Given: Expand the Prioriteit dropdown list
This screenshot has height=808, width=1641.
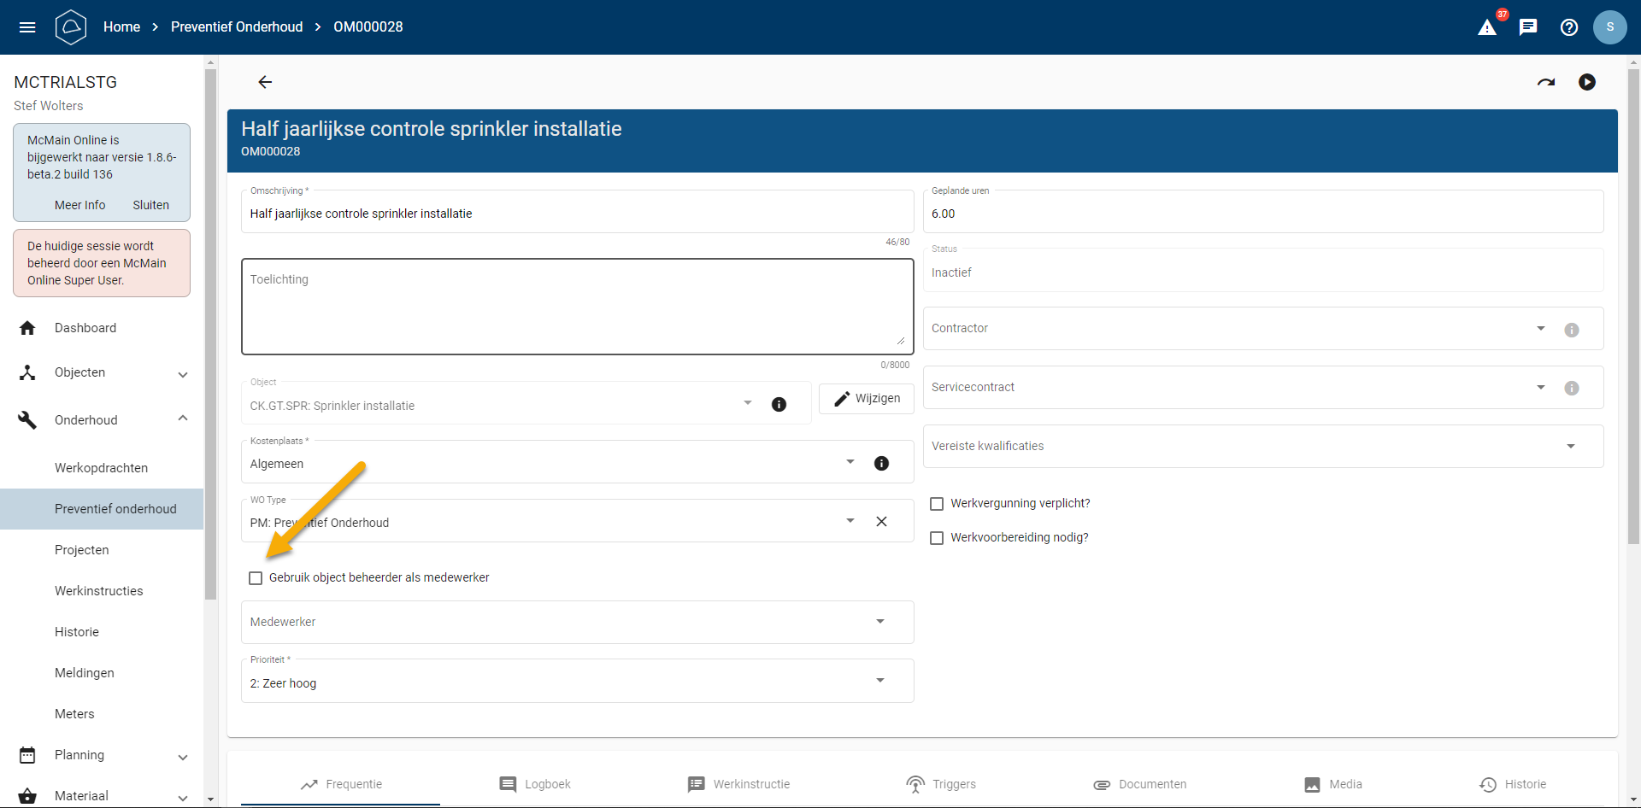Looking at the screenshot, I should [879, 681].
